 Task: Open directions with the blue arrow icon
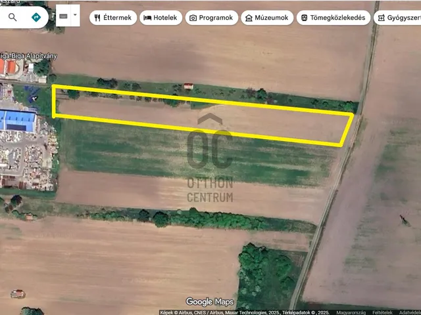(x=36, y=18)
